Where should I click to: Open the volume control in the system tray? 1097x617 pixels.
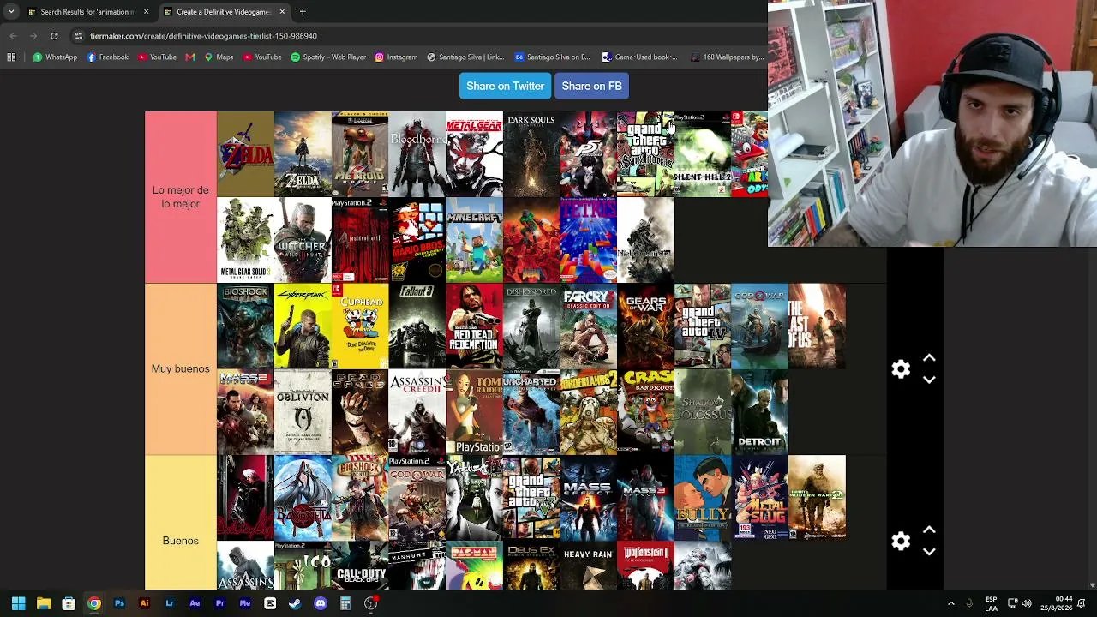tap(1027, 603)
